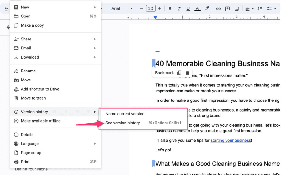Click the insert image icon
Screen dimensions: 281x175
tap(237, 8)
